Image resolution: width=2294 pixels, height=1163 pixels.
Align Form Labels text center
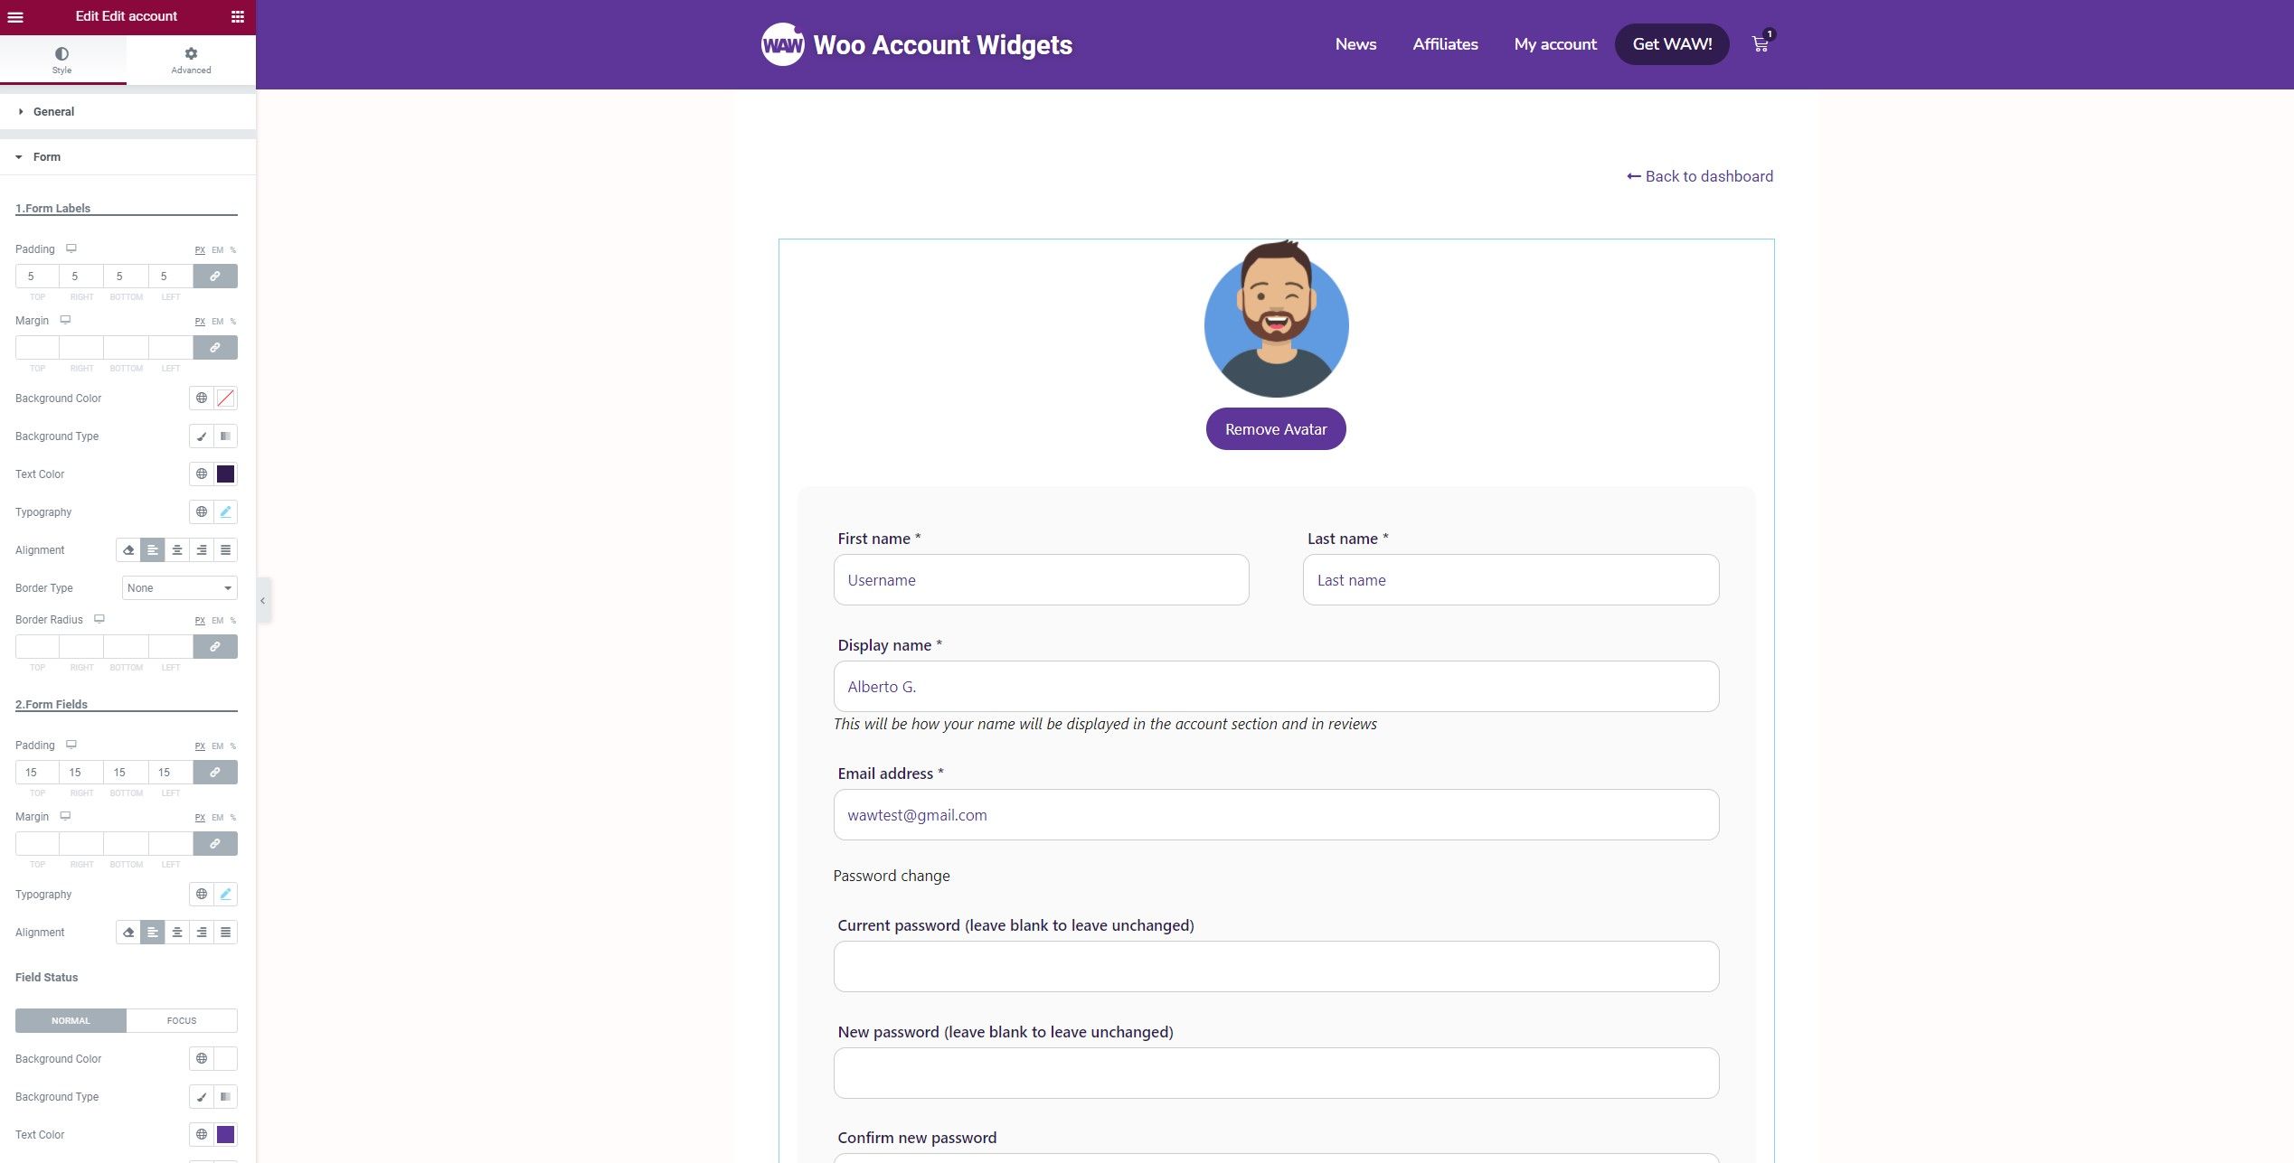177,549
